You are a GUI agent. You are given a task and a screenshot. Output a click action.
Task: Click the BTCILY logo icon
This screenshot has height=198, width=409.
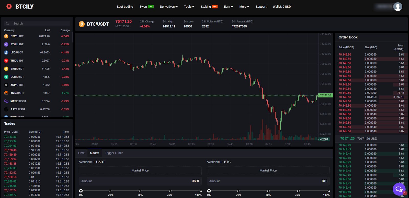9,7
